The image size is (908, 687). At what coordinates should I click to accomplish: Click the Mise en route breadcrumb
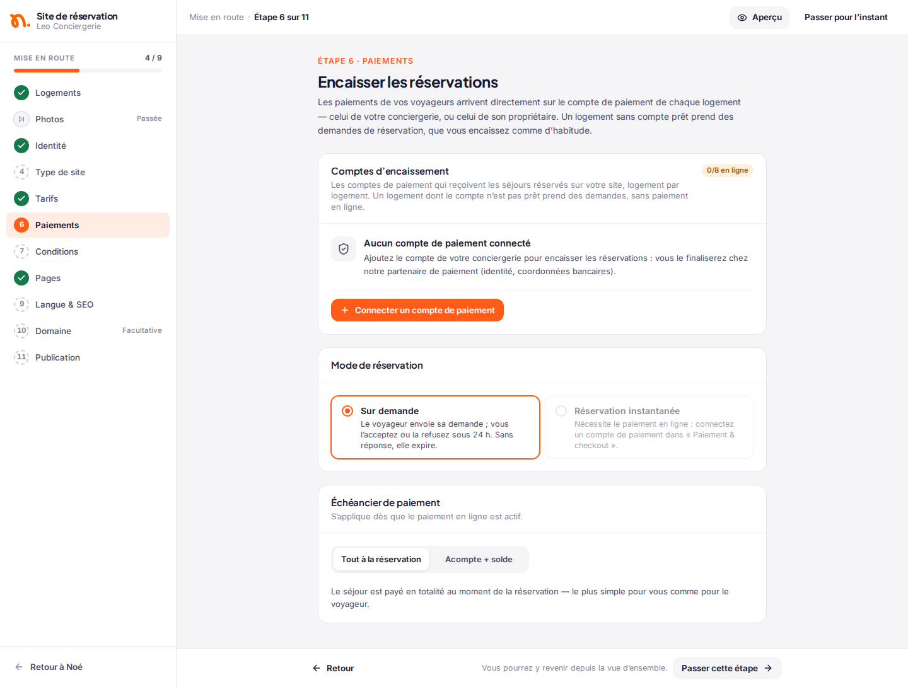click(x=216, y=18)
